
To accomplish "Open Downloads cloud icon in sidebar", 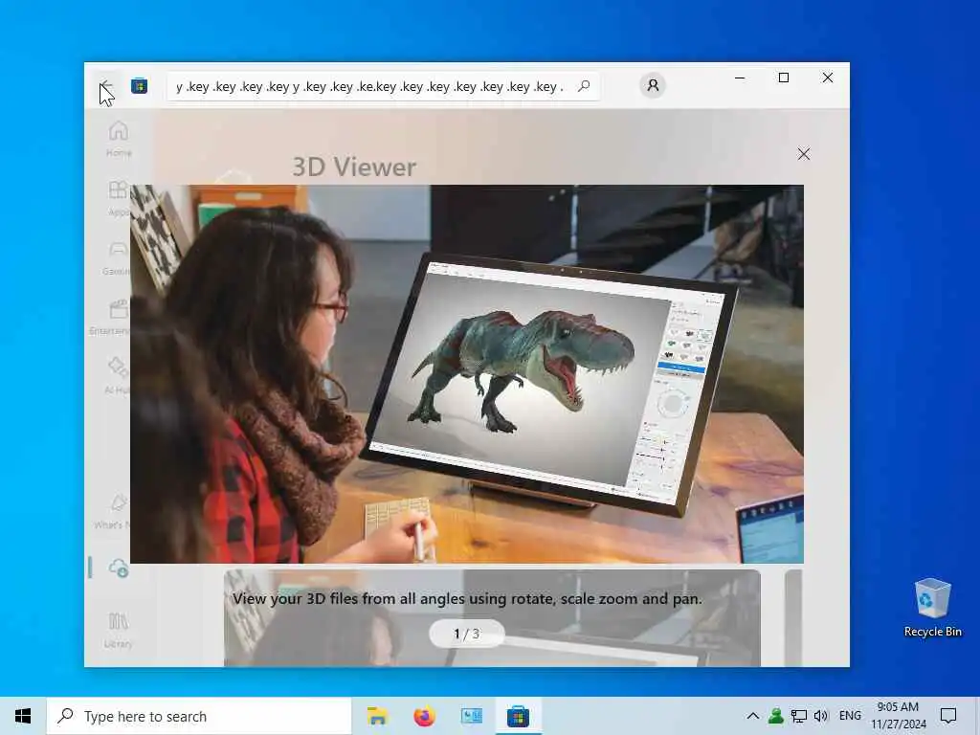I will pyautogui.click(x=118, y=568).
